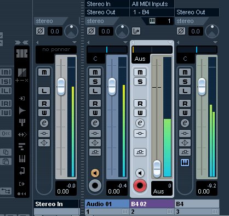Enable read automation on B4 instrument channel
The height and width of the screenshot is (216, 229).
pyautogui.click(x=185, y=104)
